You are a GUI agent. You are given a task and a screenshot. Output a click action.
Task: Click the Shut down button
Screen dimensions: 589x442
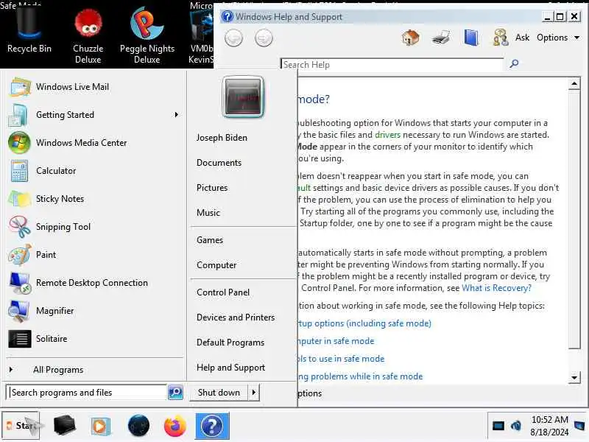pyautogui.click(x=219, y=393)
